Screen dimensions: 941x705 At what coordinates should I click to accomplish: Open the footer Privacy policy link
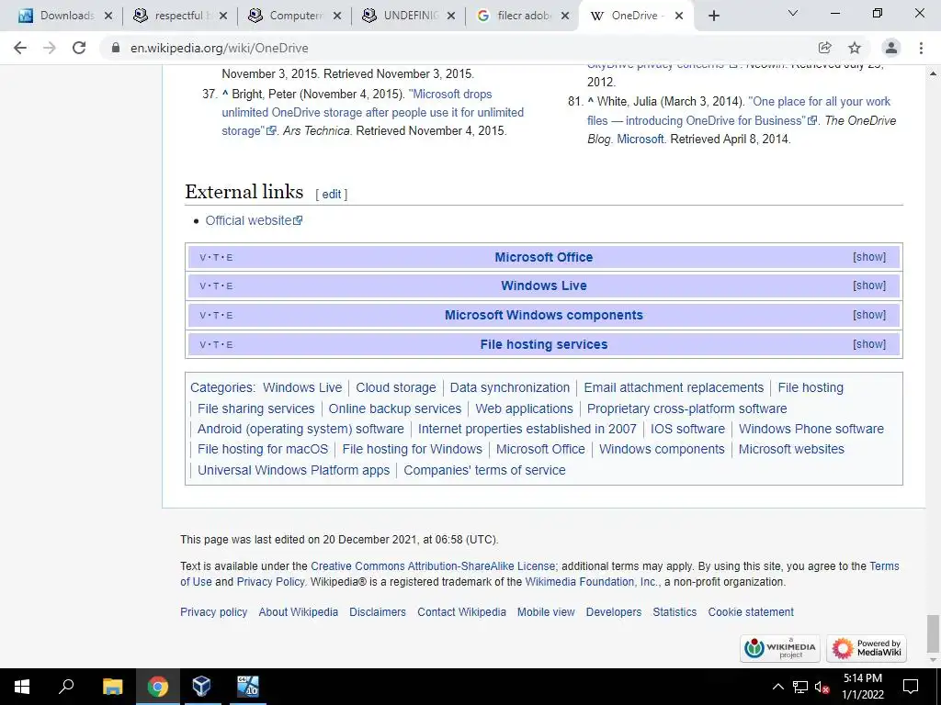[x=213, y=612]
